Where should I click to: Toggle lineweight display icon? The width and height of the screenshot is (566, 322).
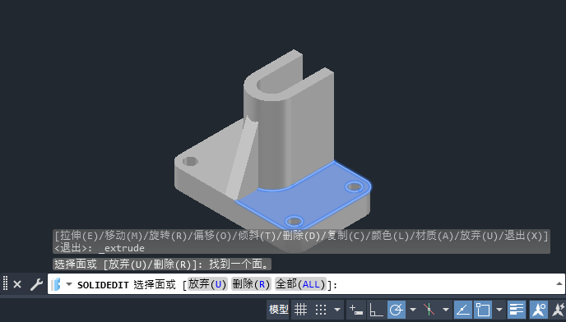point(516,310)
